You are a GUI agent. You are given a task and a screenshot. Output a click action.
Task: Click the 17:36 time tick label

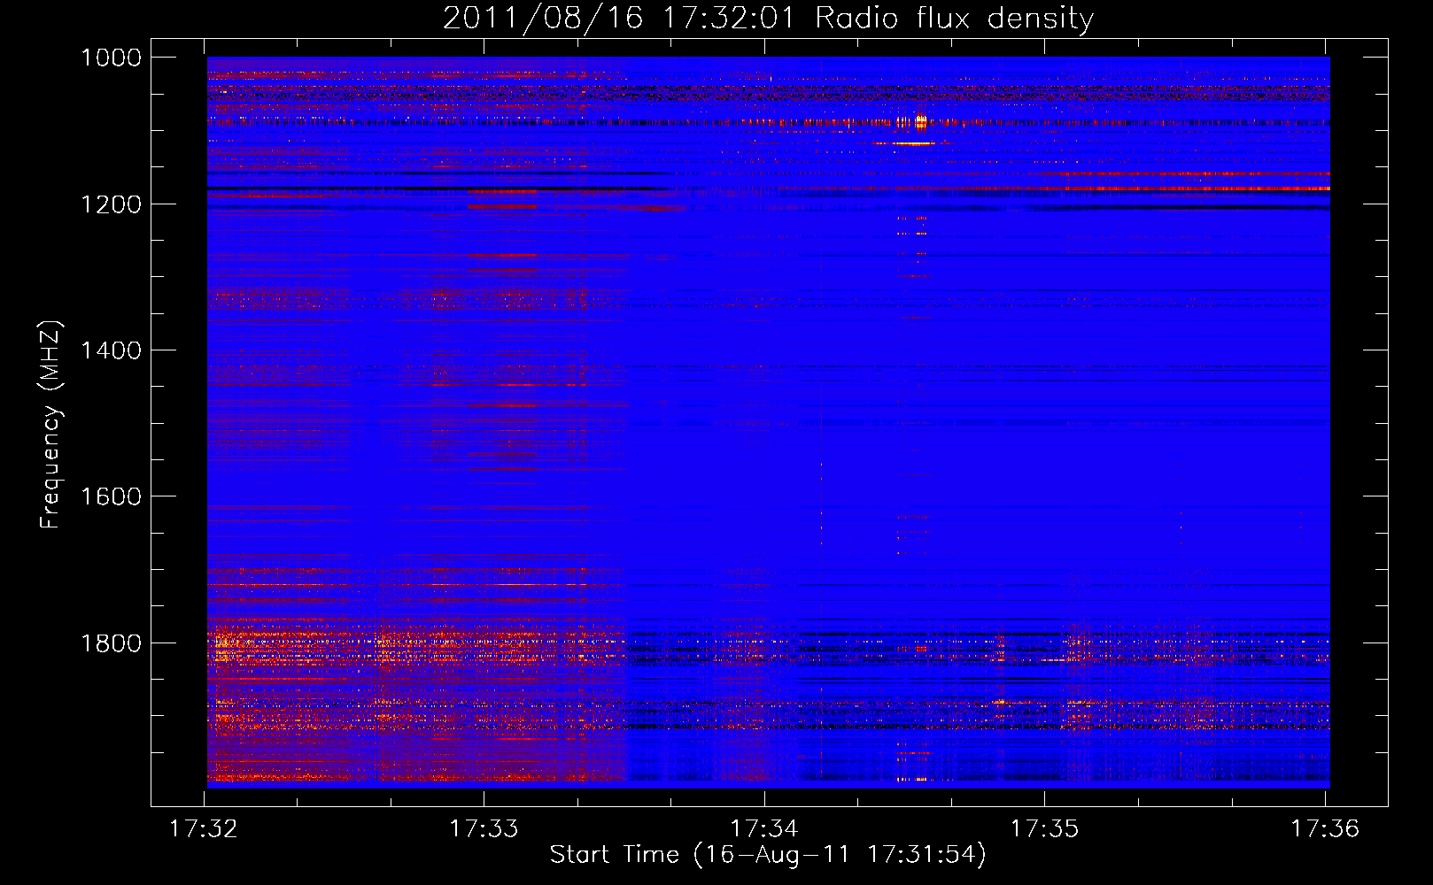(1324, 828)
